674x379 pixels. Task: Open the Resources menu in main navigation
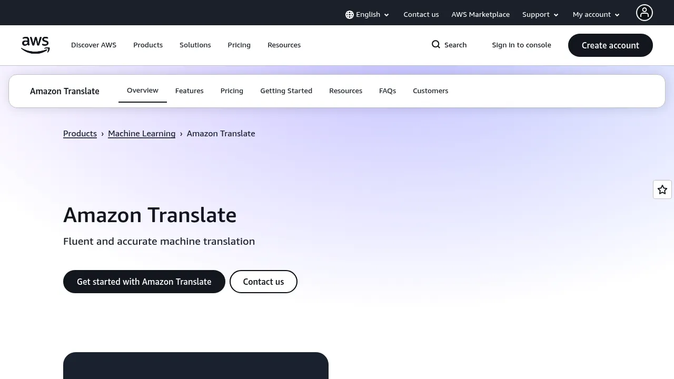(284, 45)
